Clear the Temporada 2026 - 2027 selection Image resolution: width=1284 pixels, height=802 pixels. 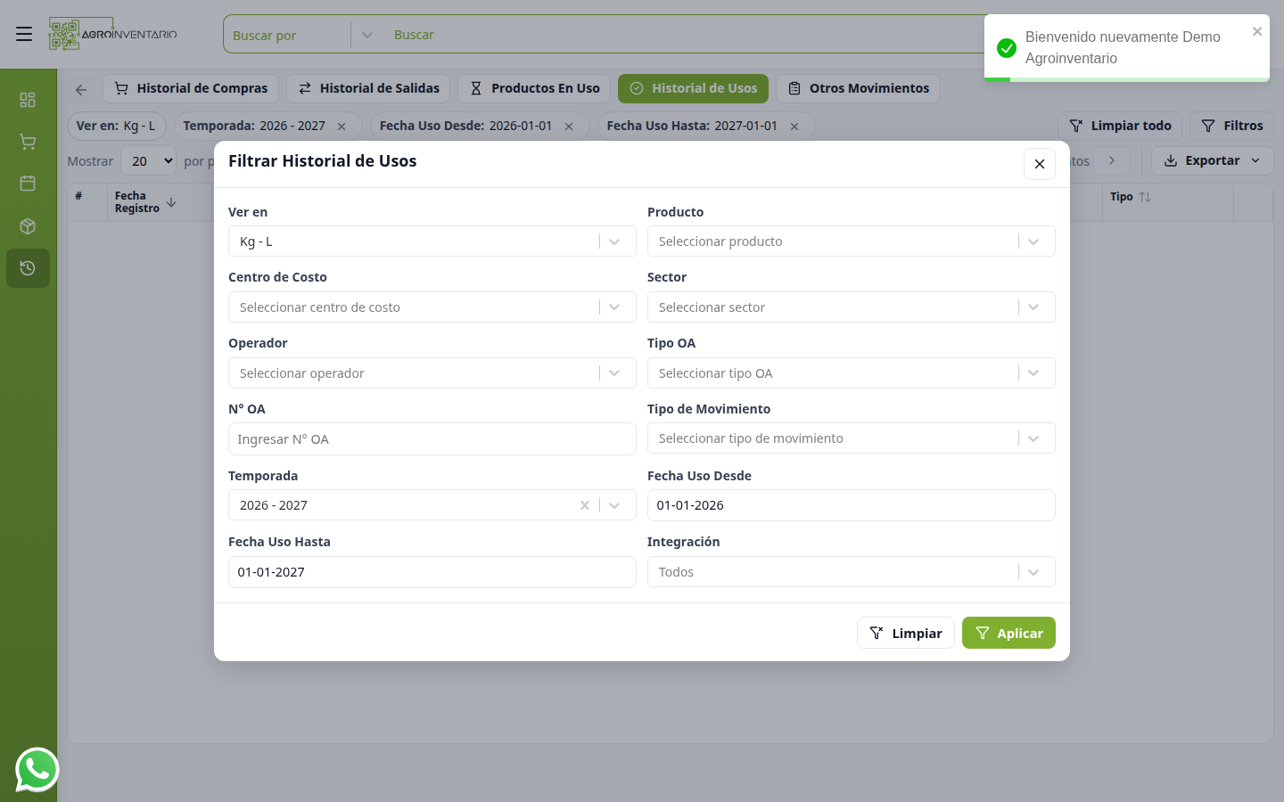pyautogui.click(x=585, y=505)
